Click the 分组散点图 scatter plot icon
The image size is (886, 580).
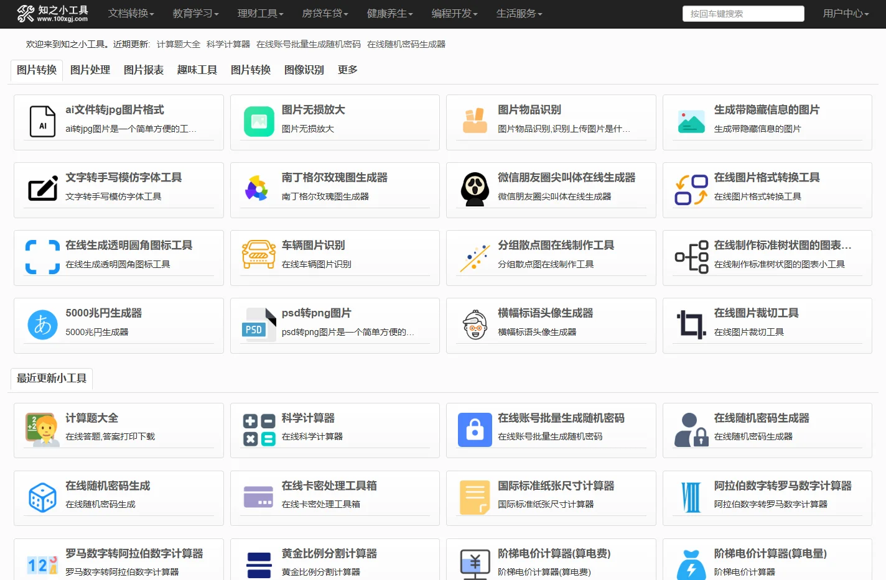click(x=475, y=258)
